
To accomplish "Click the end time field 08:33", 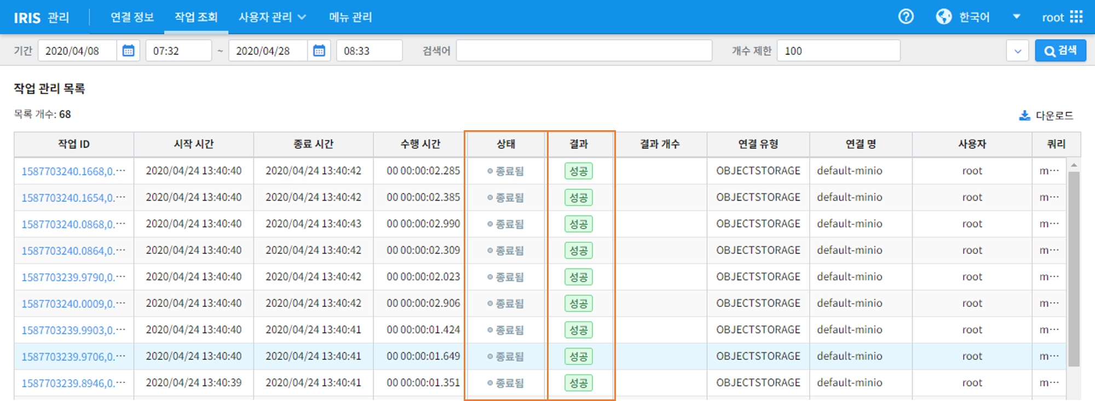I will coord(369,51).
